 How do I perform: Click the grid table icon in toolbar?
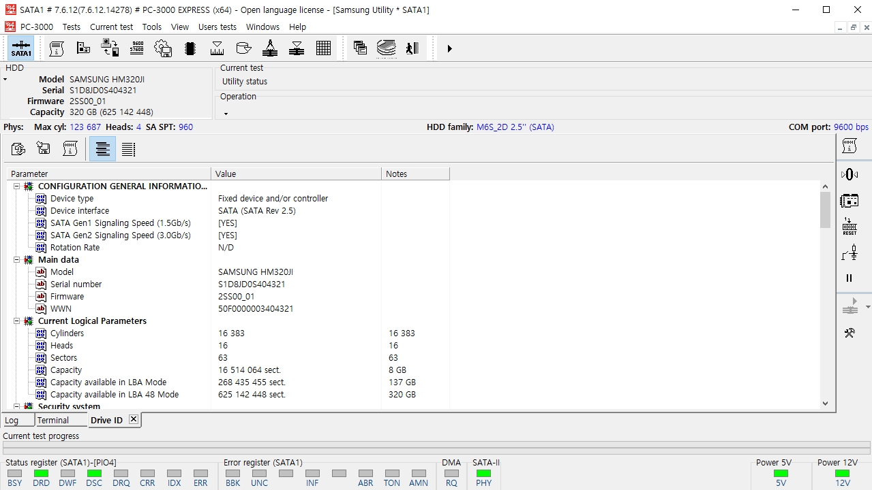pos(324,48)
